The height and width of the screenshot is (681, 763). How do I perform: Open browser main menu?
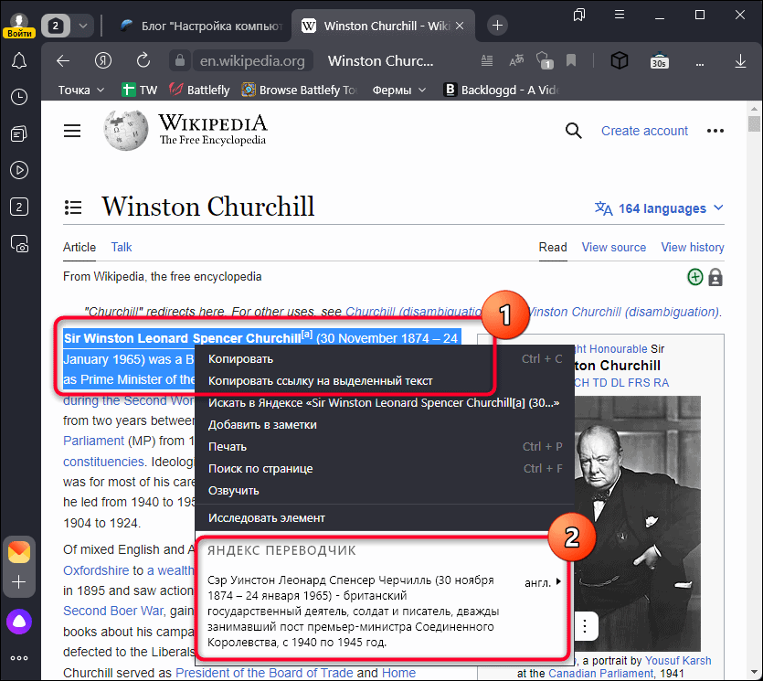click(x=620, y=15)
